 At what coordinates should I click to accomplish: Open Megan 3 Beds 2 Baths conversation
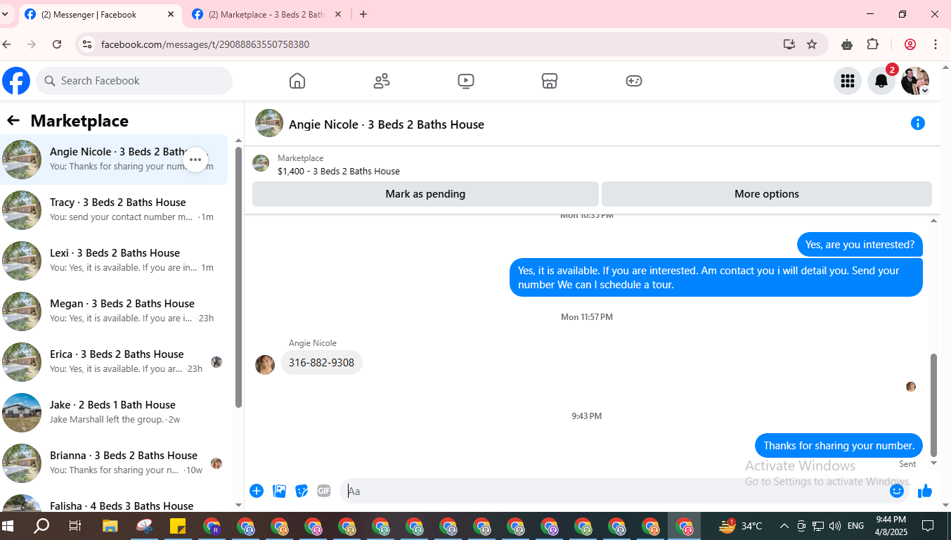pos(114,311)
